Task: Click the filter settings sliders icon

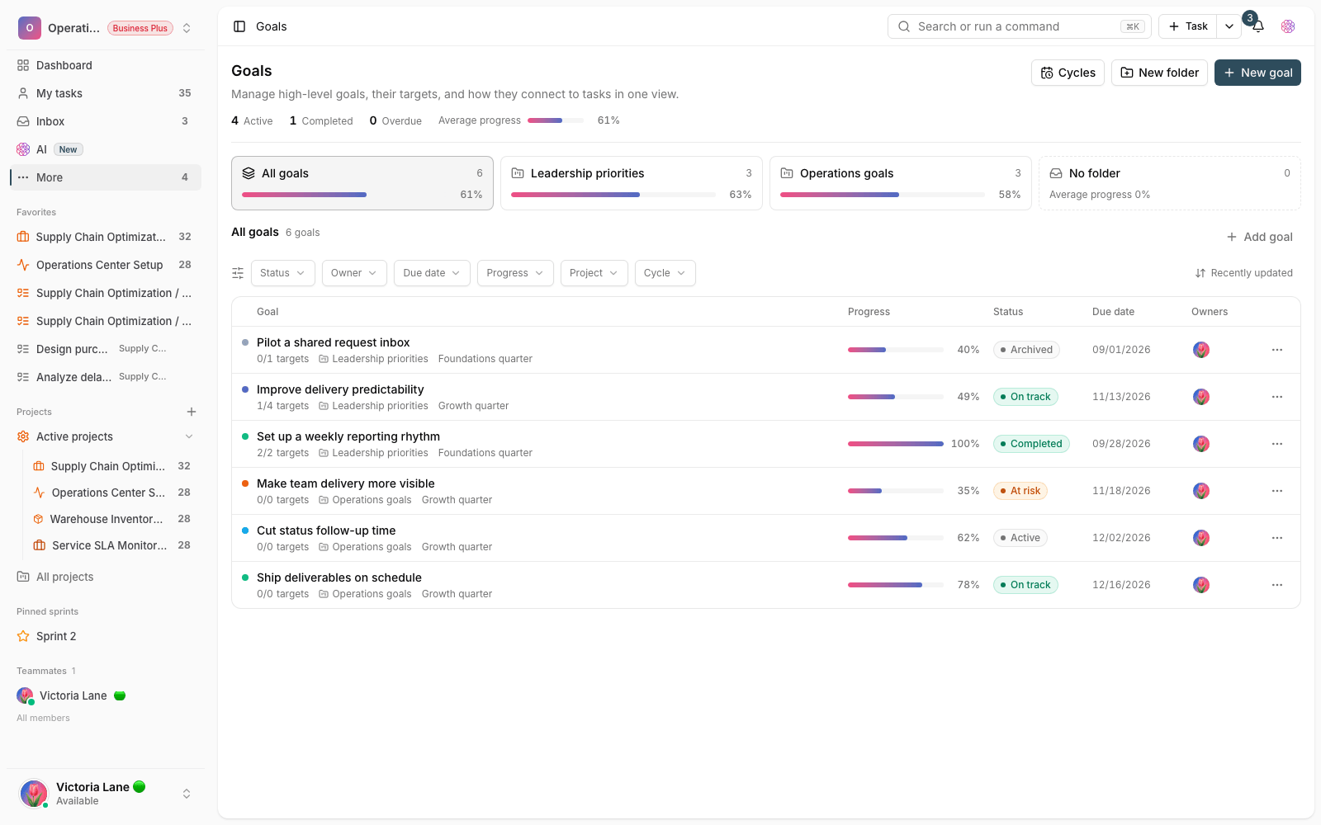Action: pos(238,273)
